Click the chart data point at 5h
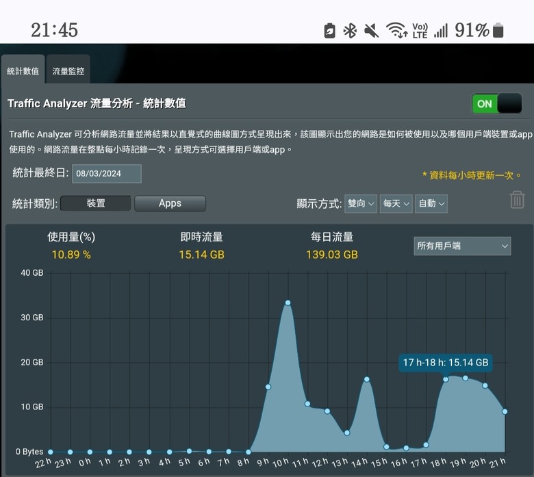 pos(189,451)
